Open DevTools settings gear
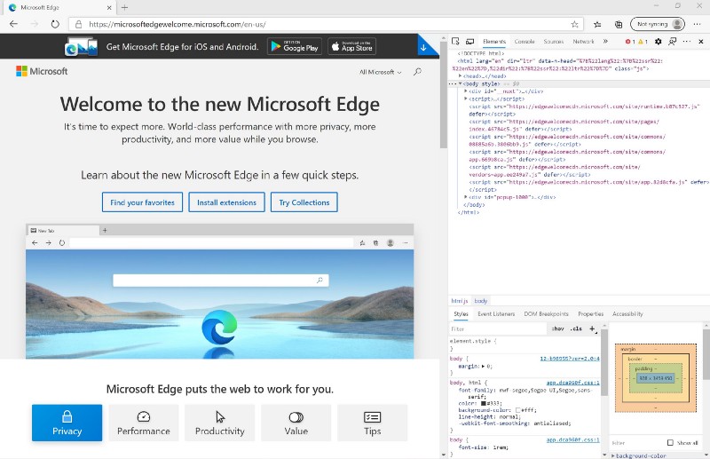This screenshot has width=710, height=459. point(658,42)
